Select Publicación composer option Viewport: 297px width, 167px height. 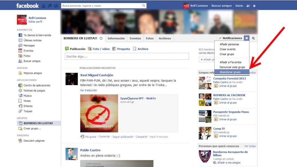coord(75,49)
